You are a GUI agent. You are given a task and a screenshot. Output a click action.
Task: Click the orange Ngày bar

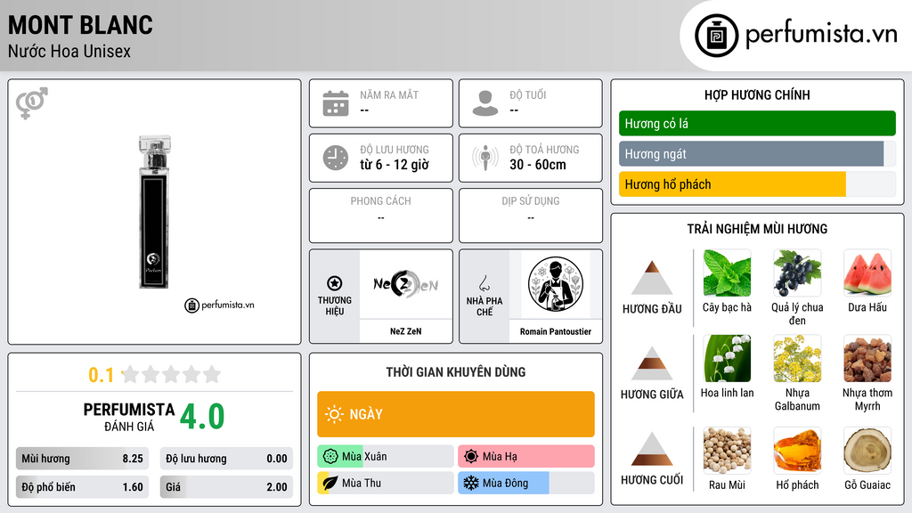456,414
